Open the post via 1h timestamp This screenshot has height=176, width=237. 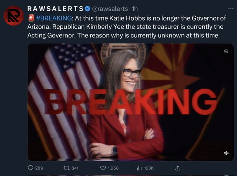click(135, 9)
